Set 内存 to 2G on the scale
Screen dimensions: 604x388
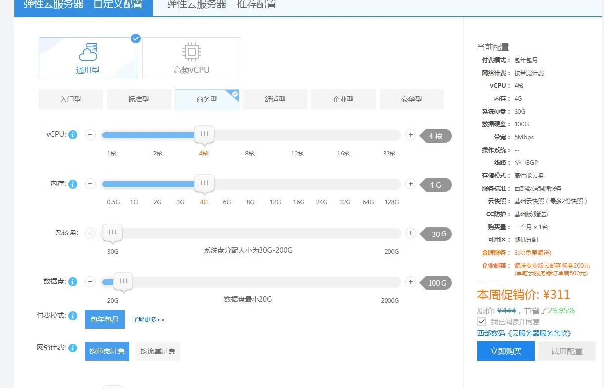[158, 202]
